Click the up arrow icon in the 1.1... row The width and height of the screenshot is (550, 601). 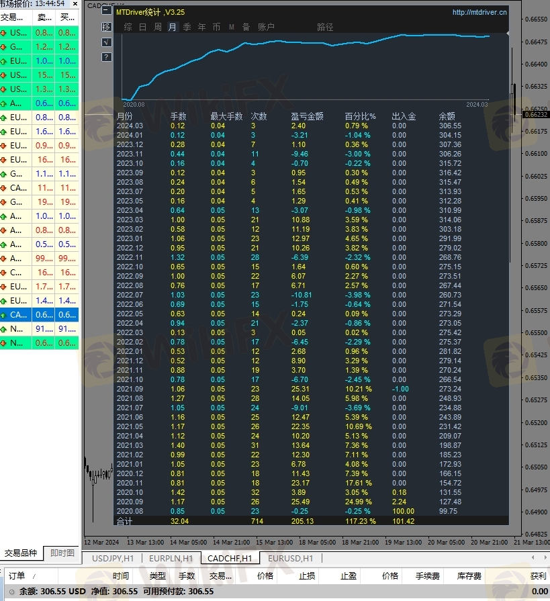coord(3,174)
